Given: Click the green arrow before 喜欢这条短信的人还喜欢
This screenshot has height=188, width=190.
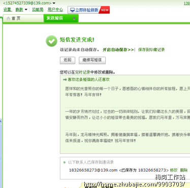Looking at the screenshot, I should click(65, 80).
